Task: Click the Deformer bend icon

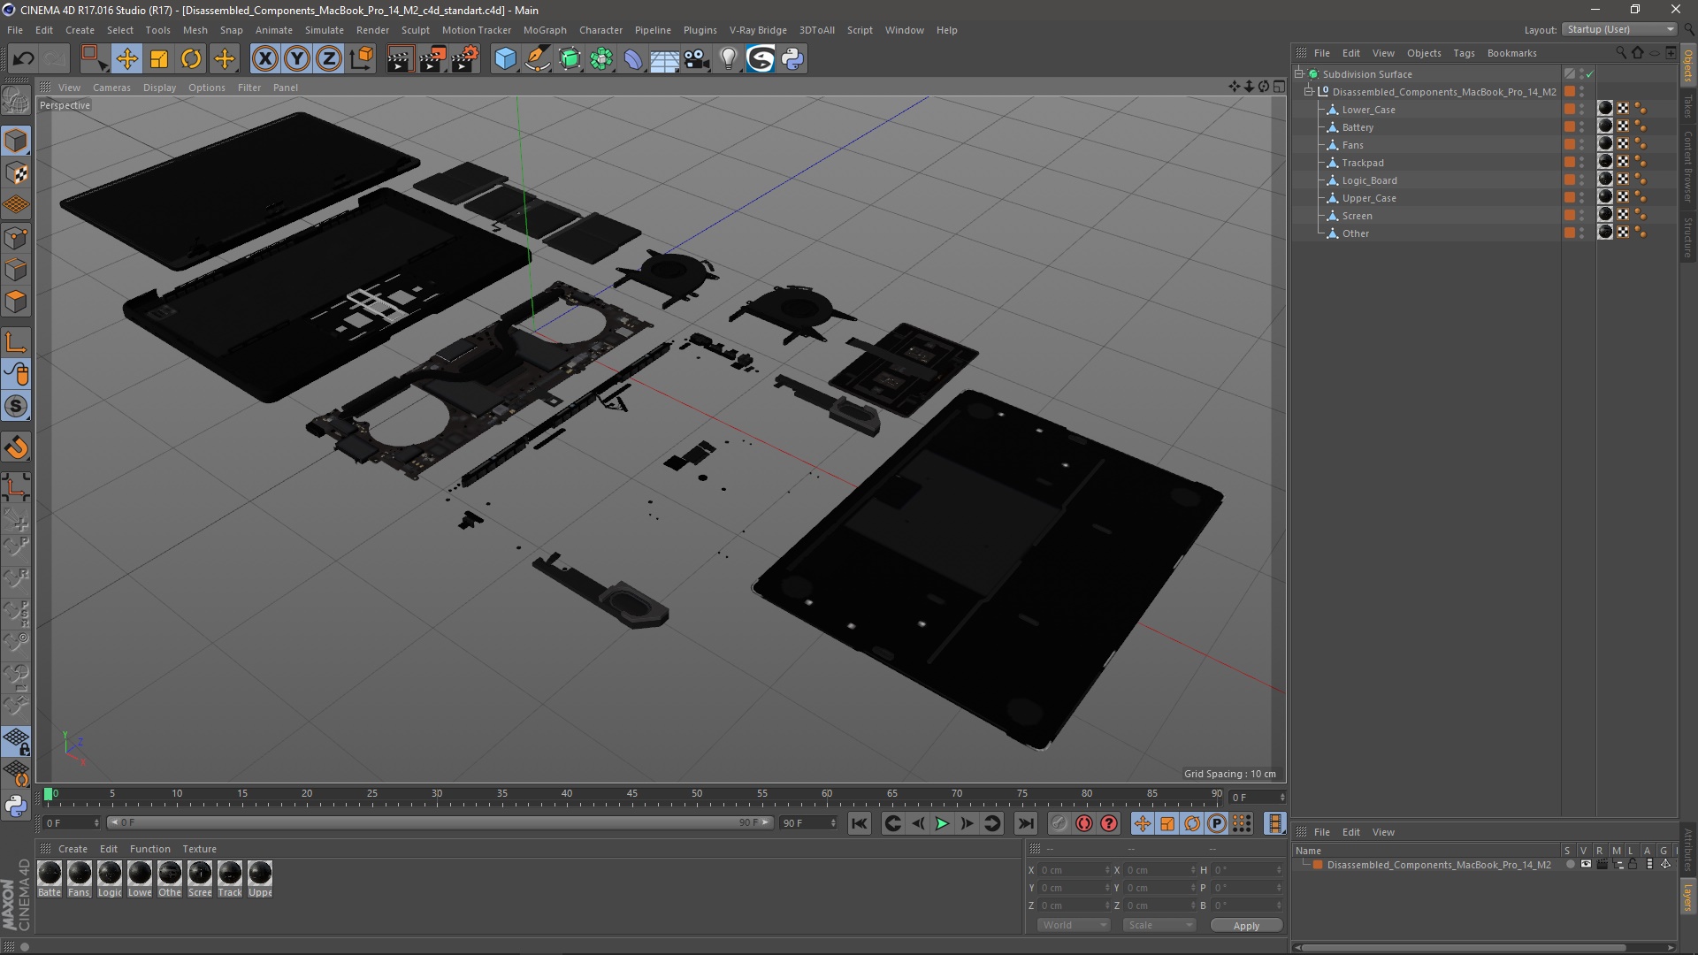Action: 633,59
